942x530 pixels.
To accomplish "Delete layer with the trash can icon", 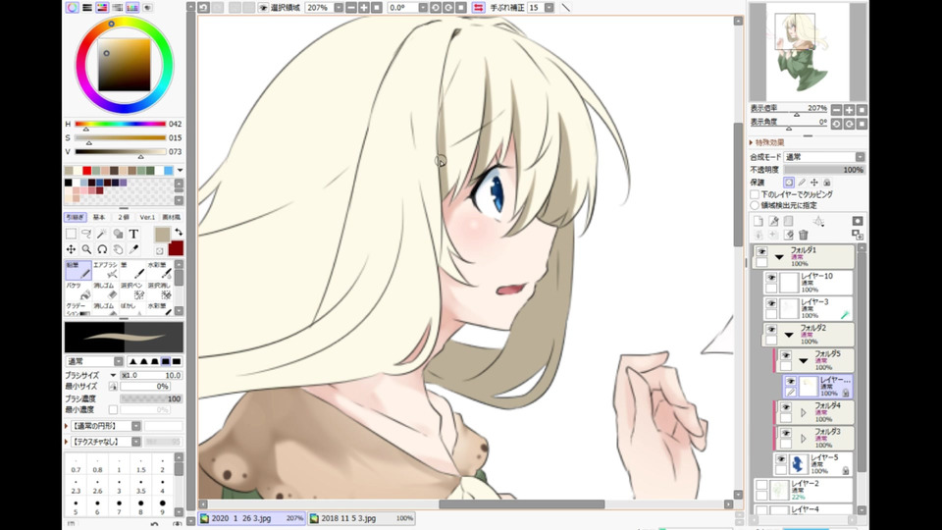I will (804, 235).
